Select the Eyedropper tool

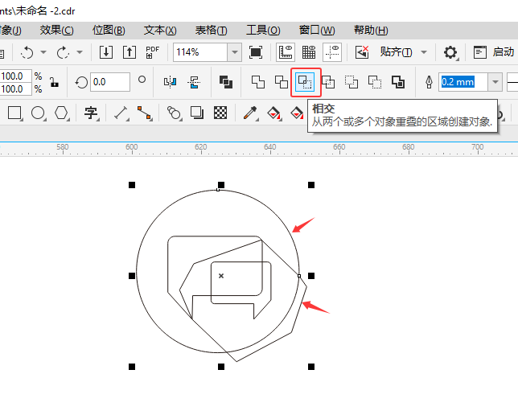250,113
